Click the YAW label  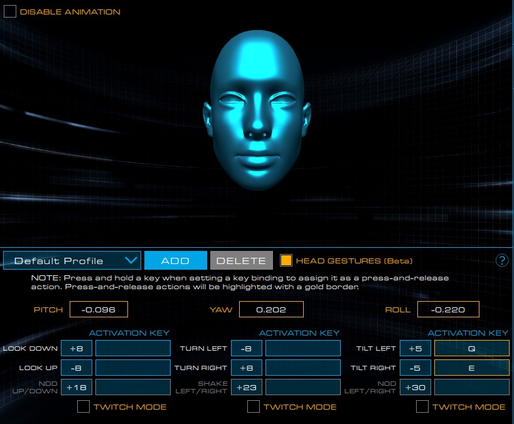(x=221, y=310)
